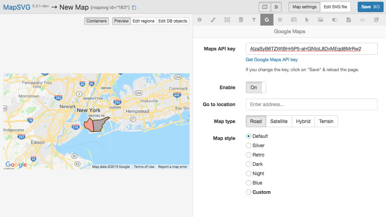Select the Google Maps G tab
386x217 pixels.
pos(267,20)
